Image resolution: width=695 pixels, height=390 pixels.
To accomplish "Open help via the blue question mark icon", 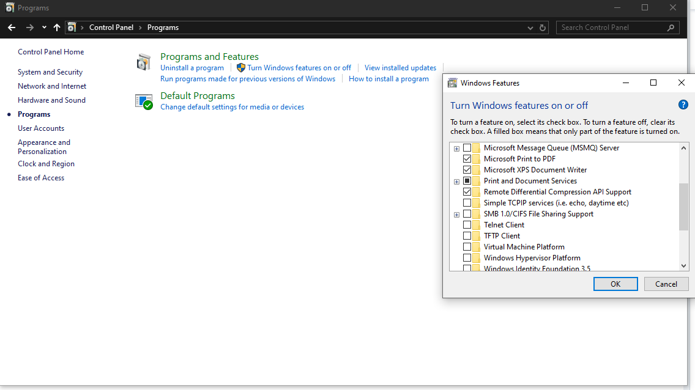I will click(x=683, y=105).
